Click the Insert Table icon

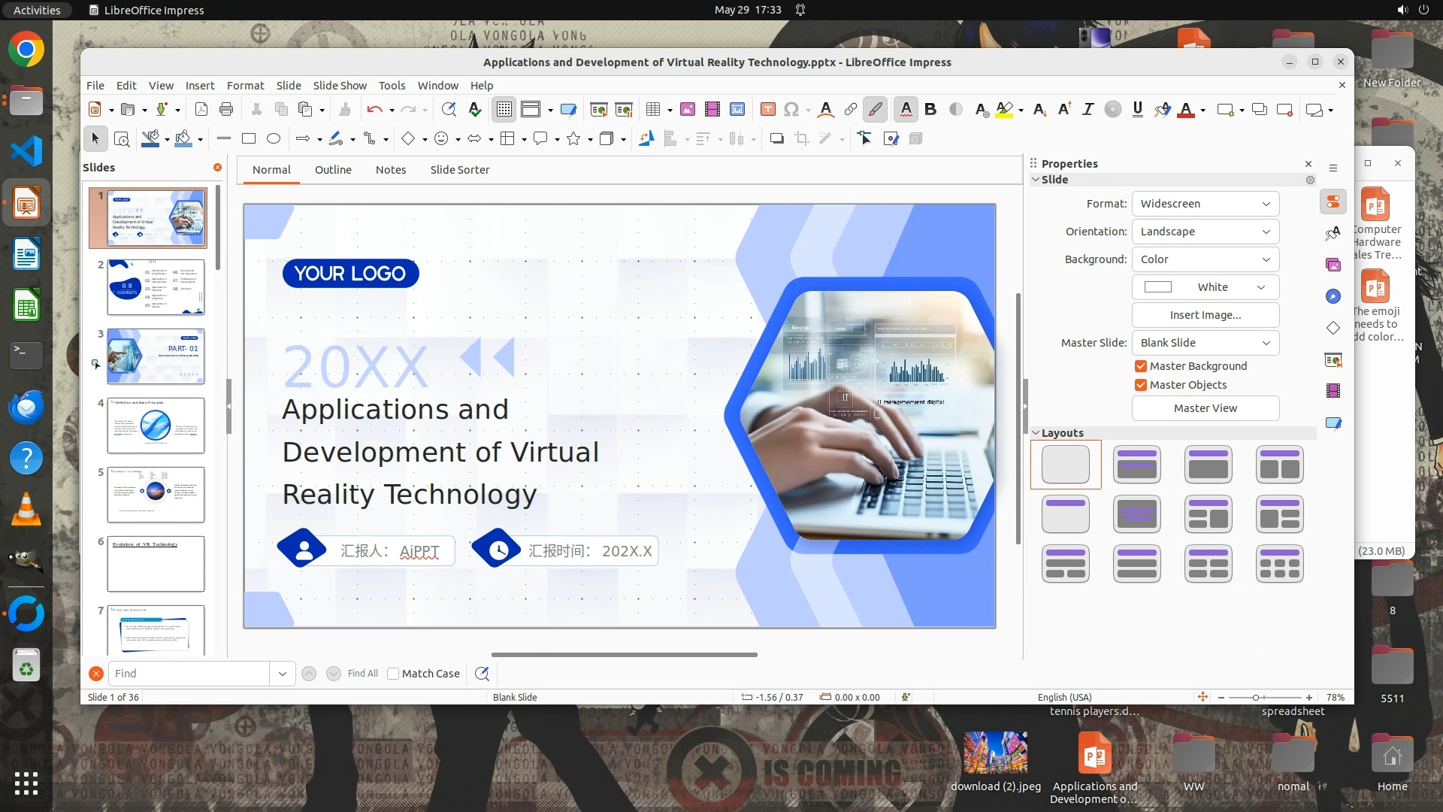click(x=653, y=110)
